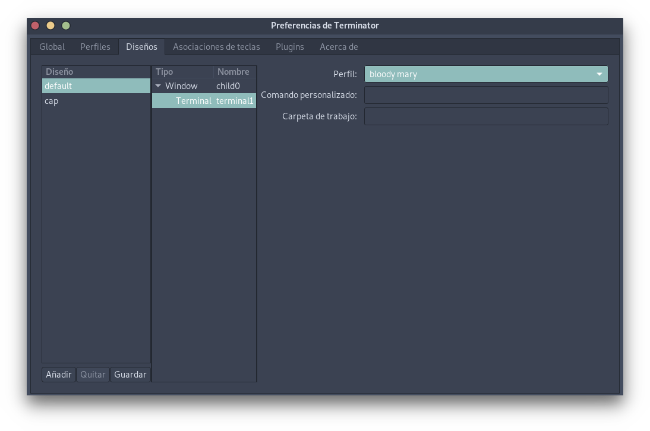Viewport: 650px width, 431px height.
Task: Click the Tipo column header
Action: point(183,72)
